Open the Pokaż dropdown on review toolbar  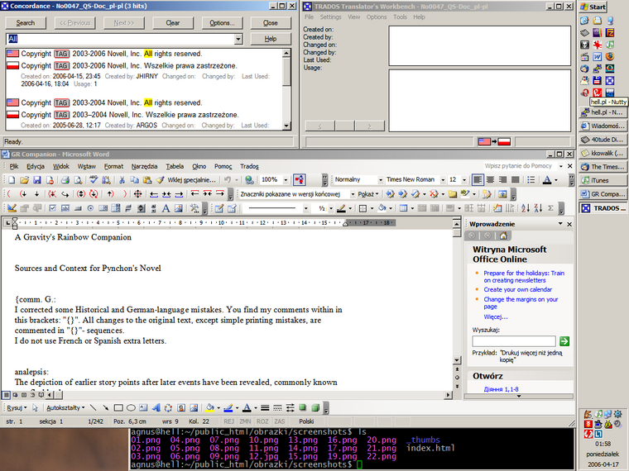(x=368, y=194)
